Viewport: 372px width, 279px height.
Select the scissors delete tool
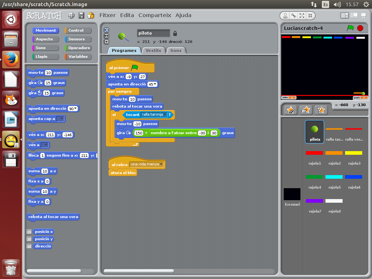click(294, 16)
